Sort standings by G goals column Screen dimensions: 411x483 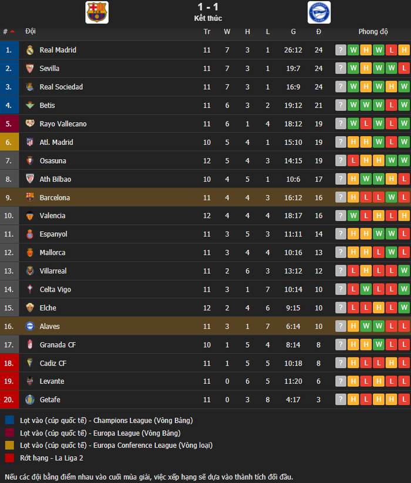[x=293, y=32]
